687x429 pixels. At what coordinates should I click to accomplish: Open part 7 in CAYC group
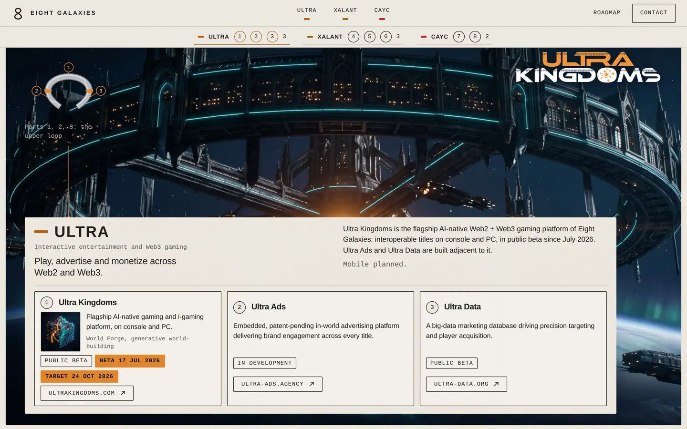click(459, 37)
